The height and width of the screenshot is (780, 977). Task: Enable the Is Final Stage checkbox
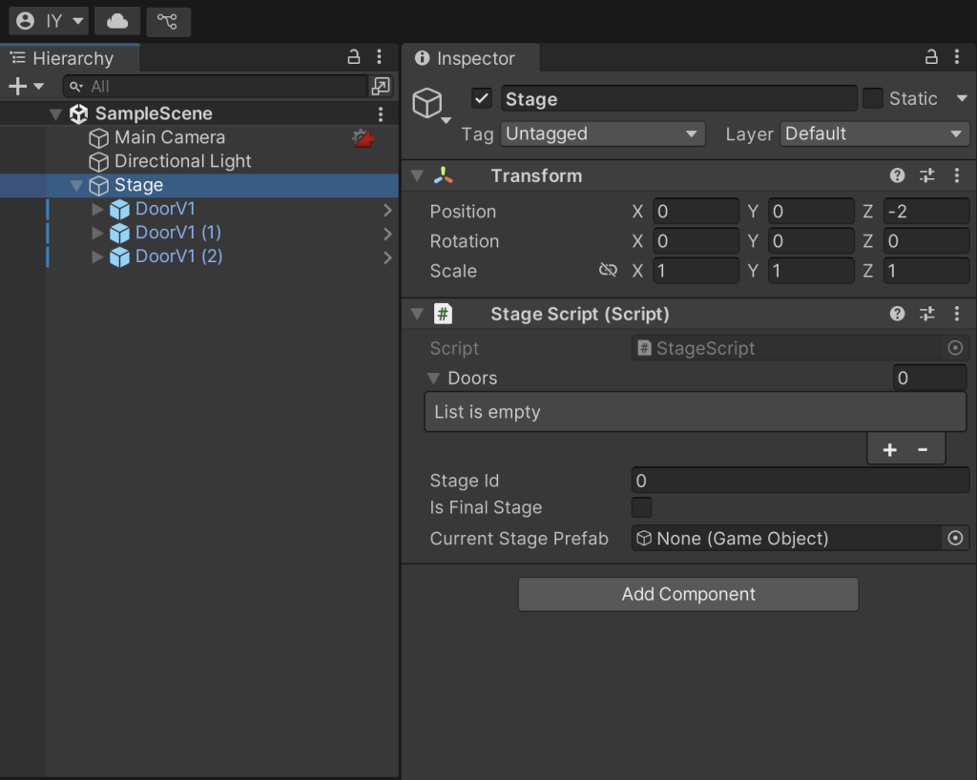point(642,507)
